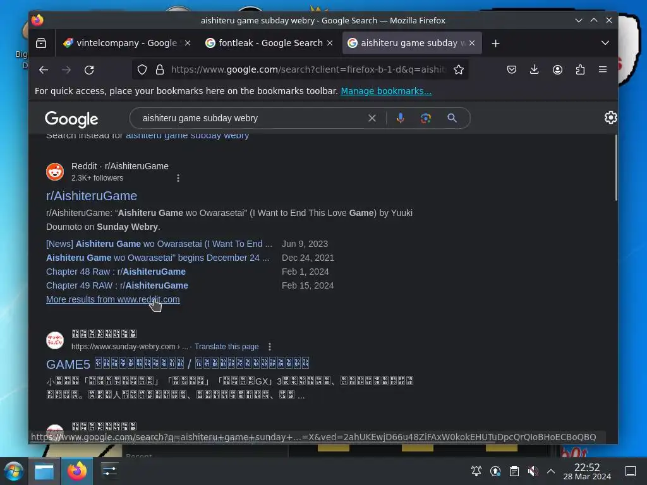The height and width of the screenshot is (485, 647).
Task: Open options for sunday-webry result
Action: 269,347
